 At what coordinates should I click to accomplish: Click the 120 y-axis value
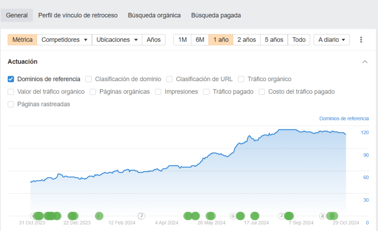(365, 132)
